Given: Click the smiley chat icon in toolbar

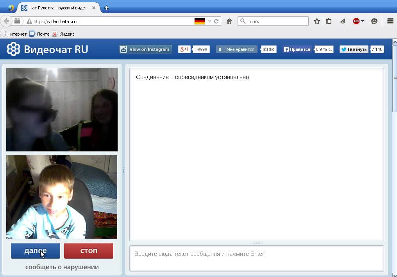Looking at the screenshot, I should pyautogui.click(x=374, y=22).
